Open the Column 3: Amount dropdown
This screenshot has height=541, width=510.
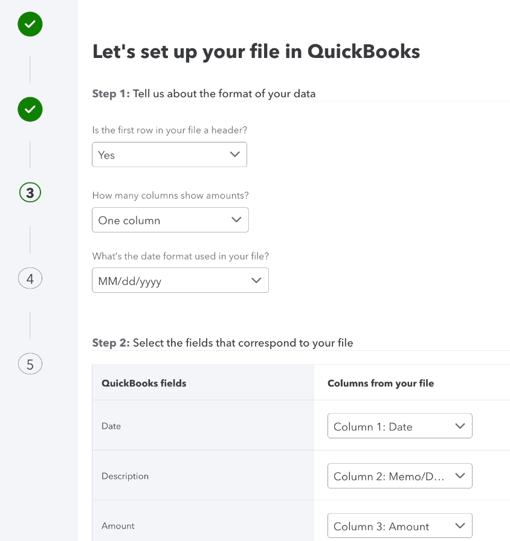click(x=400, y=526)
